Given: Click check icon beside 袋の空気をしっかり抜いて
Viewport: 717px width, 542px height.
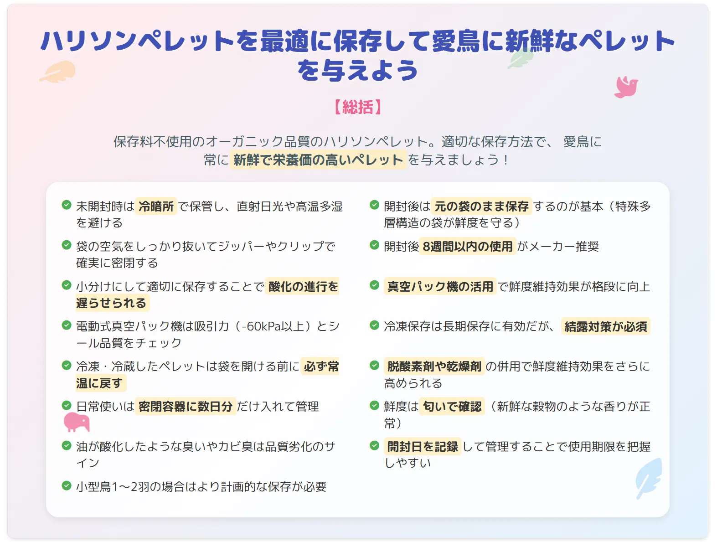Looking at the screenshot, I should [x=67, y=245].
